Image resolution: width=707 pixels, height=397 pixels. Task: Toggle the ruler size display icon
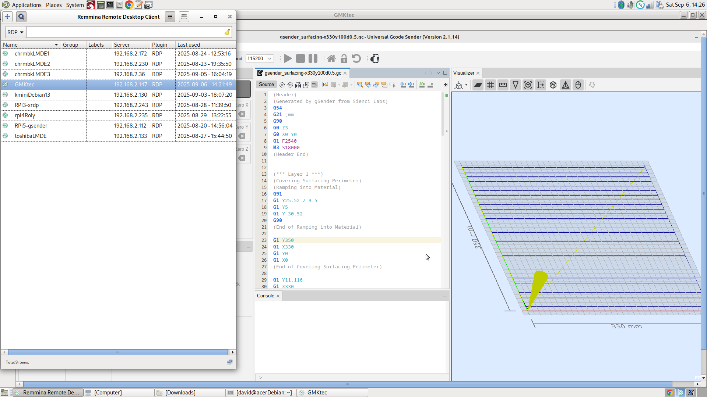[x=503, y=85]
